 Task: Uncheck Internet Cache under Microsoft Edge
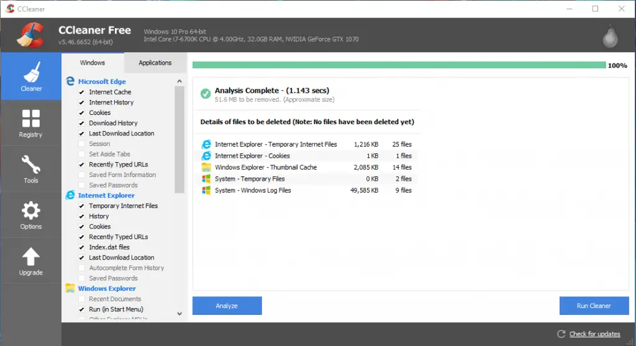coord(81,92)
